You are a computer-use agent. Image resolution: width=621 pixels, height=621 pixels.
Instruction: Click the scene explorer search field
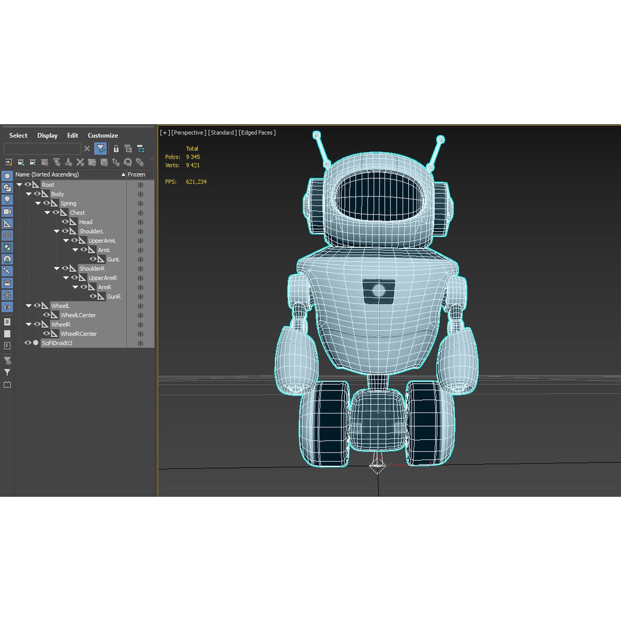(x=42, y=148)
